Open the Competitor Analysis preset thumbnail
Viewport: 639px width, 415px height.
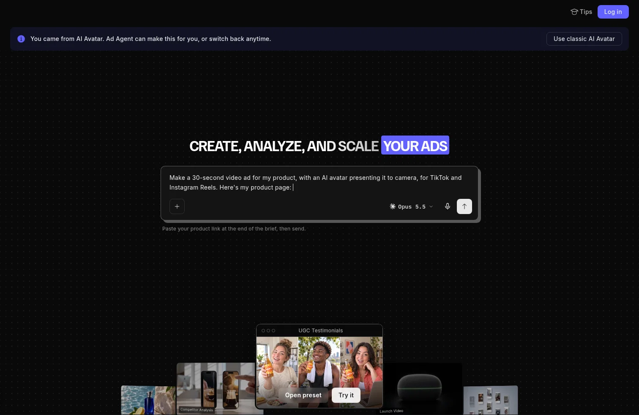click(x=216, y=388)
